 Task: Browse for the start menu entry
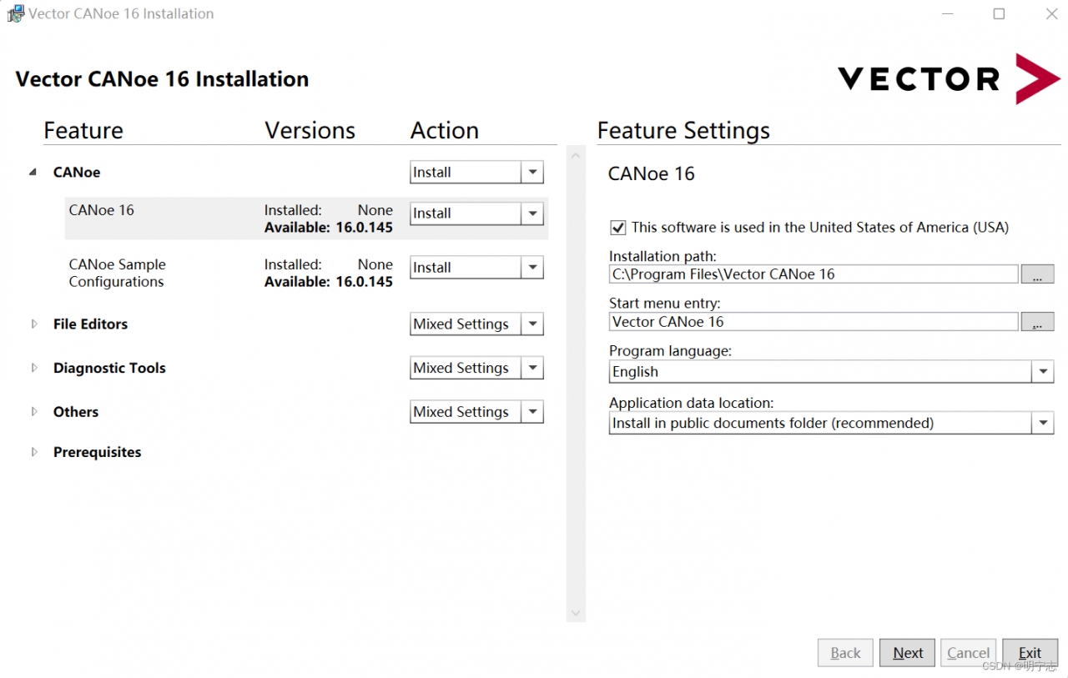pos(1037,322)
